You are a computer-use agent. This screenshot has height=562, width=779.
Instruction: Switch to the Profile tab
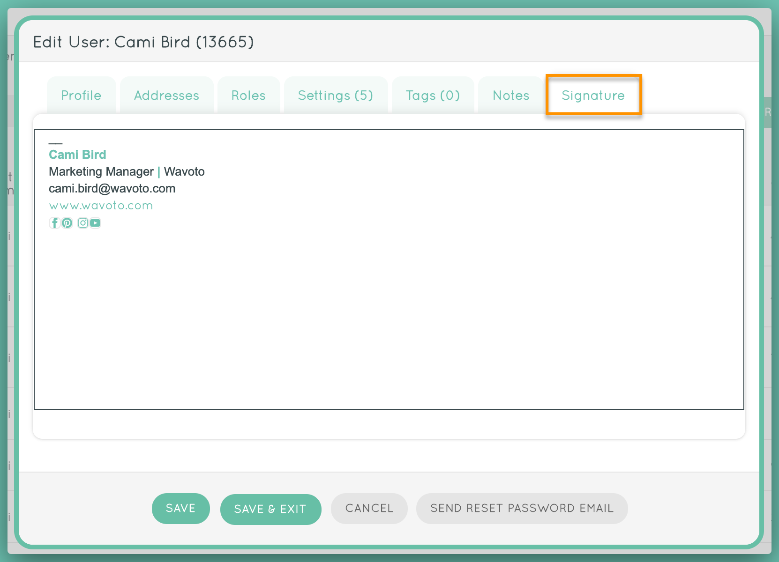pyautogui.click(x=81, y=96)
